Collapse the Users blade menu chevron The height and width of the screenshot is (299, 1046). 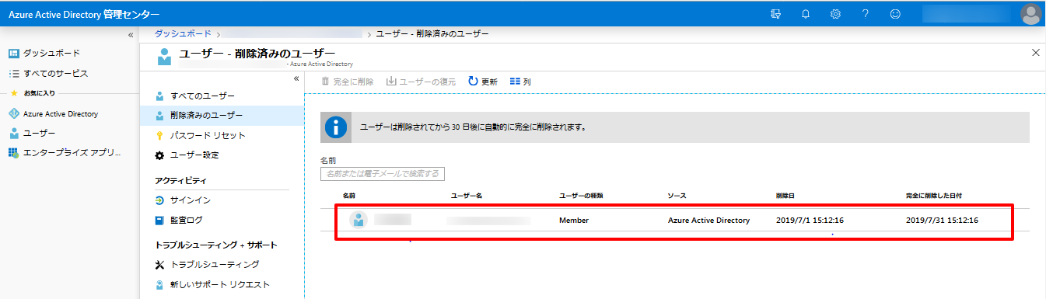point(296,78)
